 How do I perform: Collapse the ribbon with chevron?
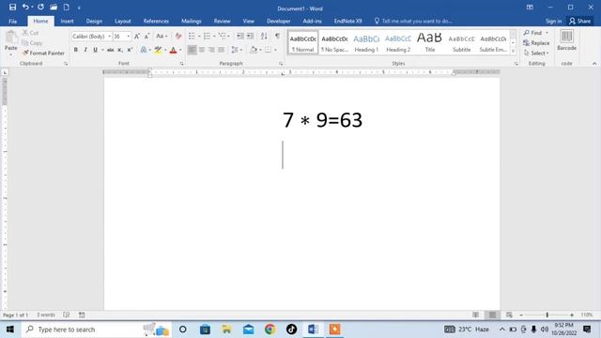(594, 63)
